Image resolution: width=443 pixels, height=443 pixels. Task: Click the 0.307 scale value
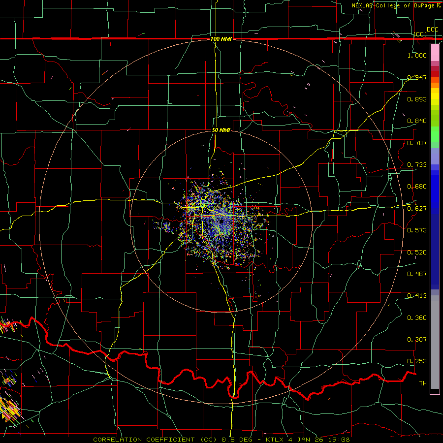(x=417, y=340)
